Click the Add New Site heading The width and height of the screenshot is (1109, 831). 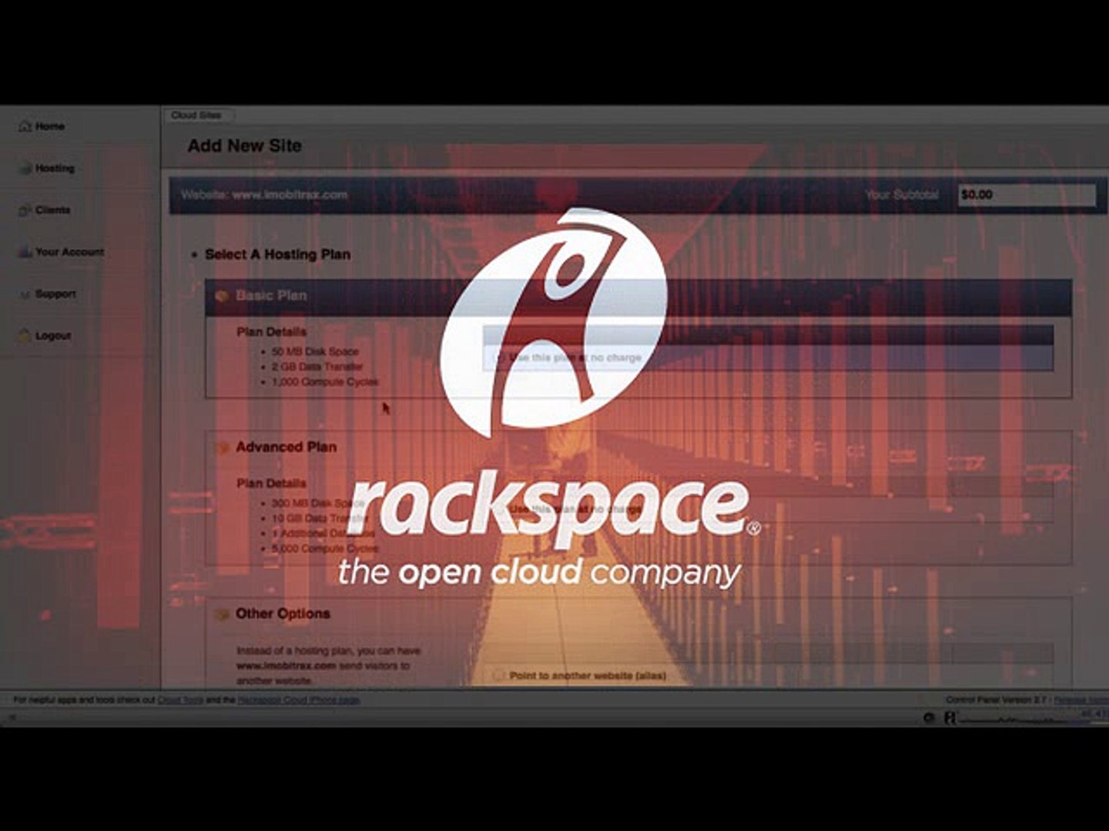[x=245, y=146]
